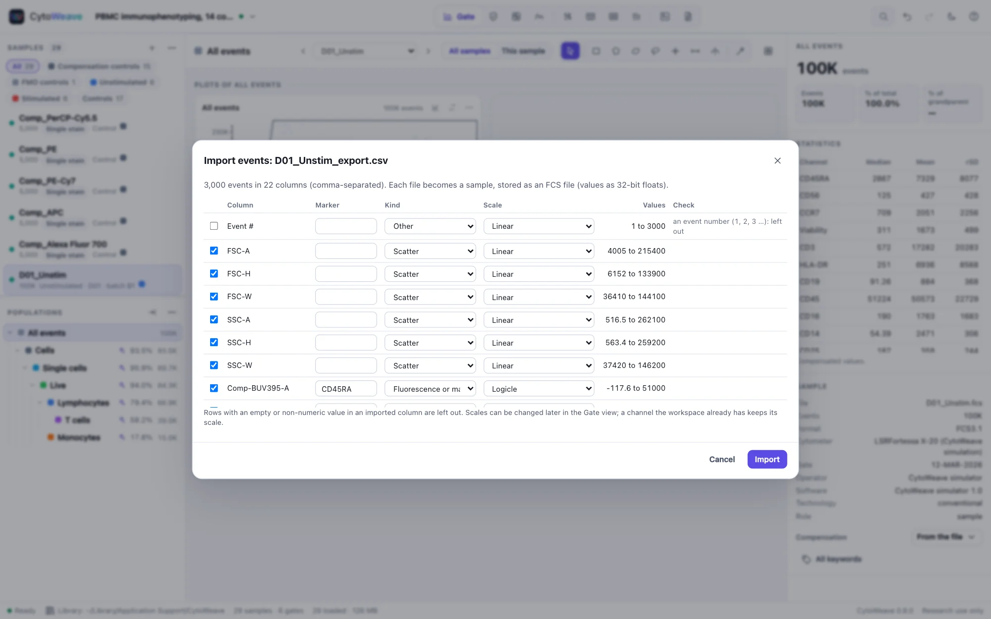Open the three-dot menu in the Populations header

pos(172,312)
